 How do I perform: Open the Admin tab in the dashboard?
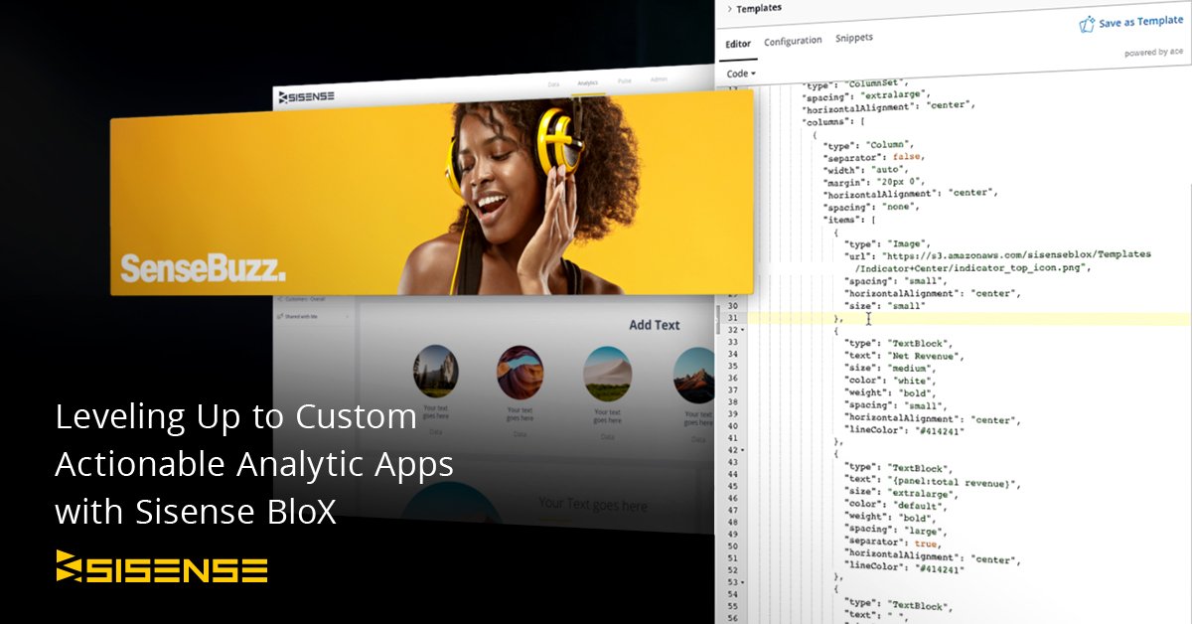(x=659, y=78)
